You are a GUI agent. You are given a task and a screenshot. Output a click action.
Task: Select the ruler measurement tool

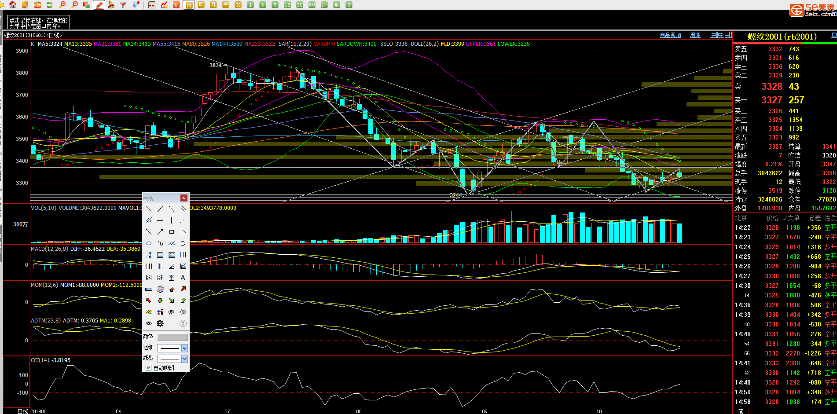(x=149, y=289)
